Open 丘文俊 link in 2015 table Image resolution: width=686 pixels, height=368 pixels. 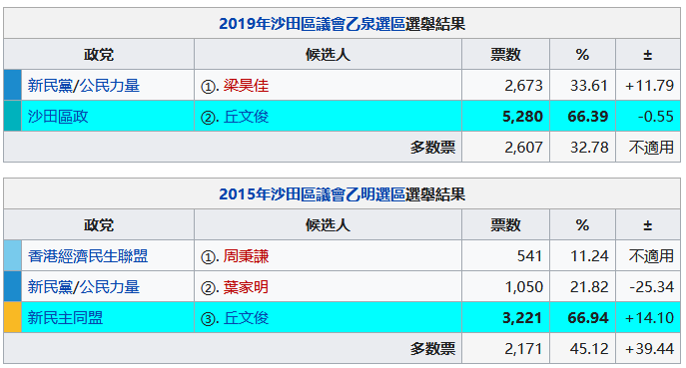(246, 318)
